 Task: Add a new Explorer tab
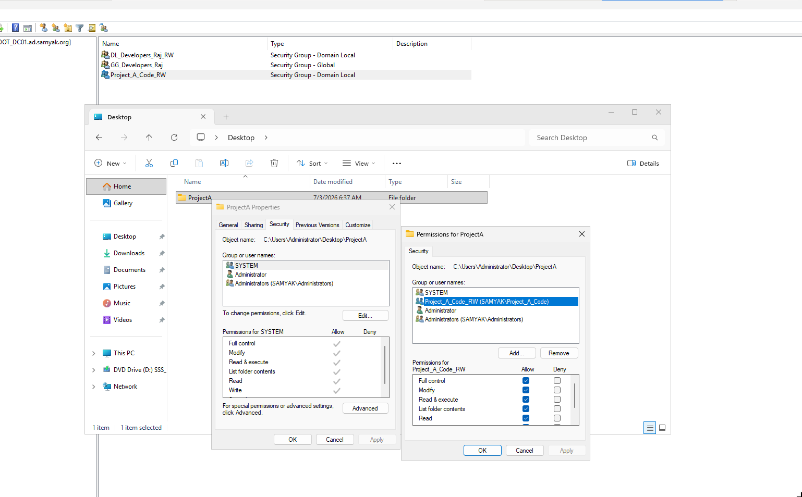pos(226,117)
